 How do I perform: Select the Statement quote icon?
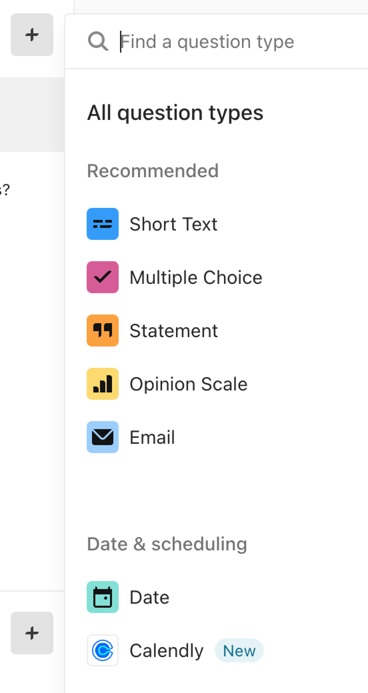coord(102,331)
